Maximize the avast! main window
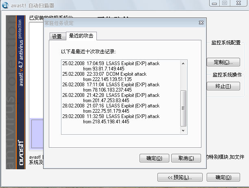This screenshot has height=188, width=249. (225, 3)
